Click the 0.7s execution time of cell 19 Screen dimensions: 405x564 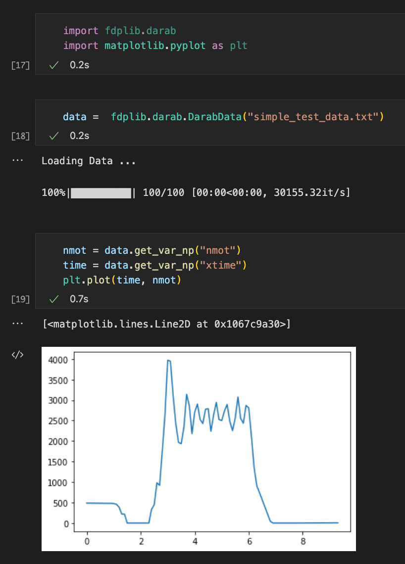coord(79,299)
